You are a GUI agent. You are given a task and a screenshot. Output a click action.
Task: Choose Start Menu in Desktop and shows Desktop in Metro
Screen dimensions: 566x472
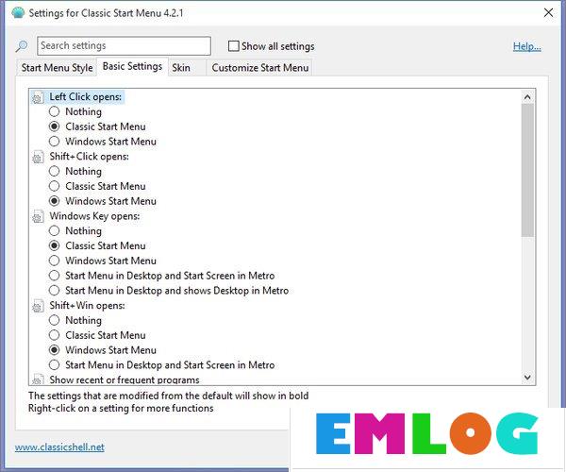54,291
